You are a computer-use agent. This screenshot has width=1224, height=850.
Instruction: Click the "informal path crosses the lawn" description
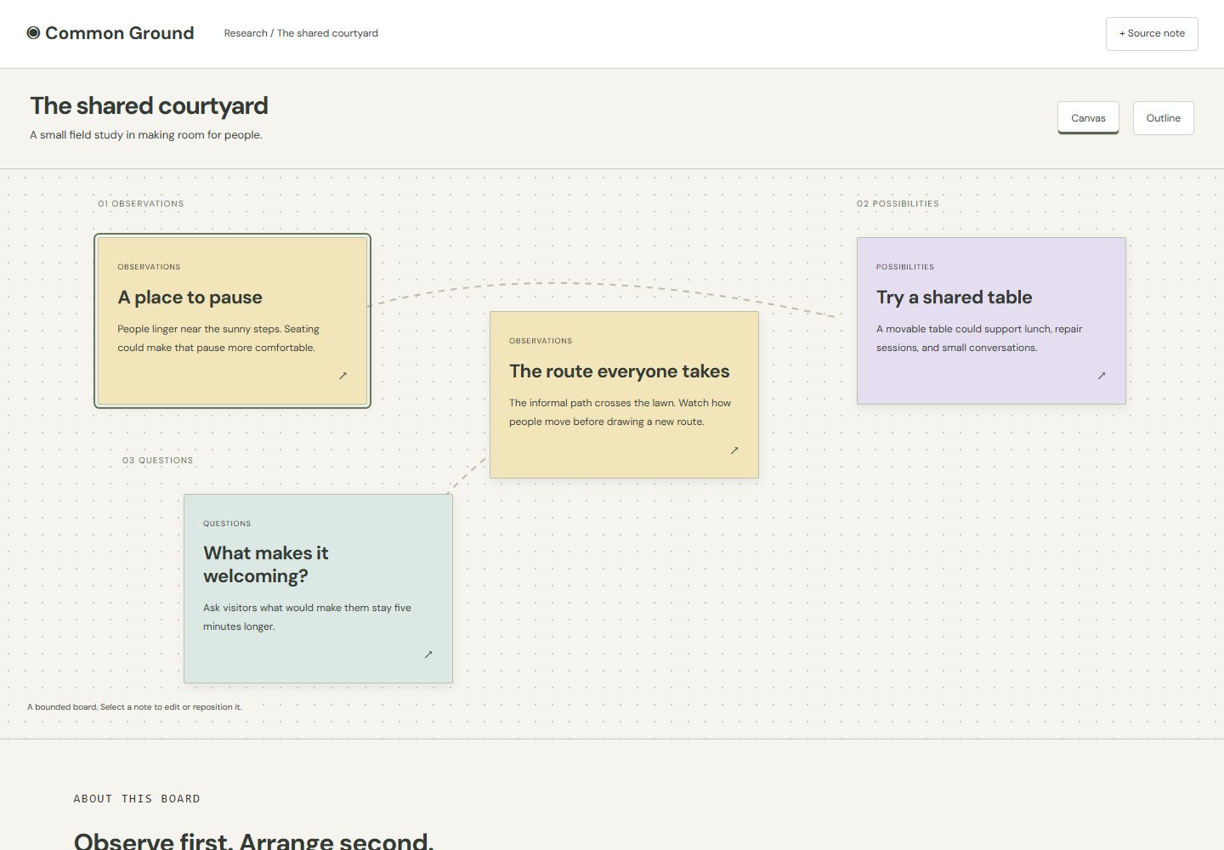[620, 412]
